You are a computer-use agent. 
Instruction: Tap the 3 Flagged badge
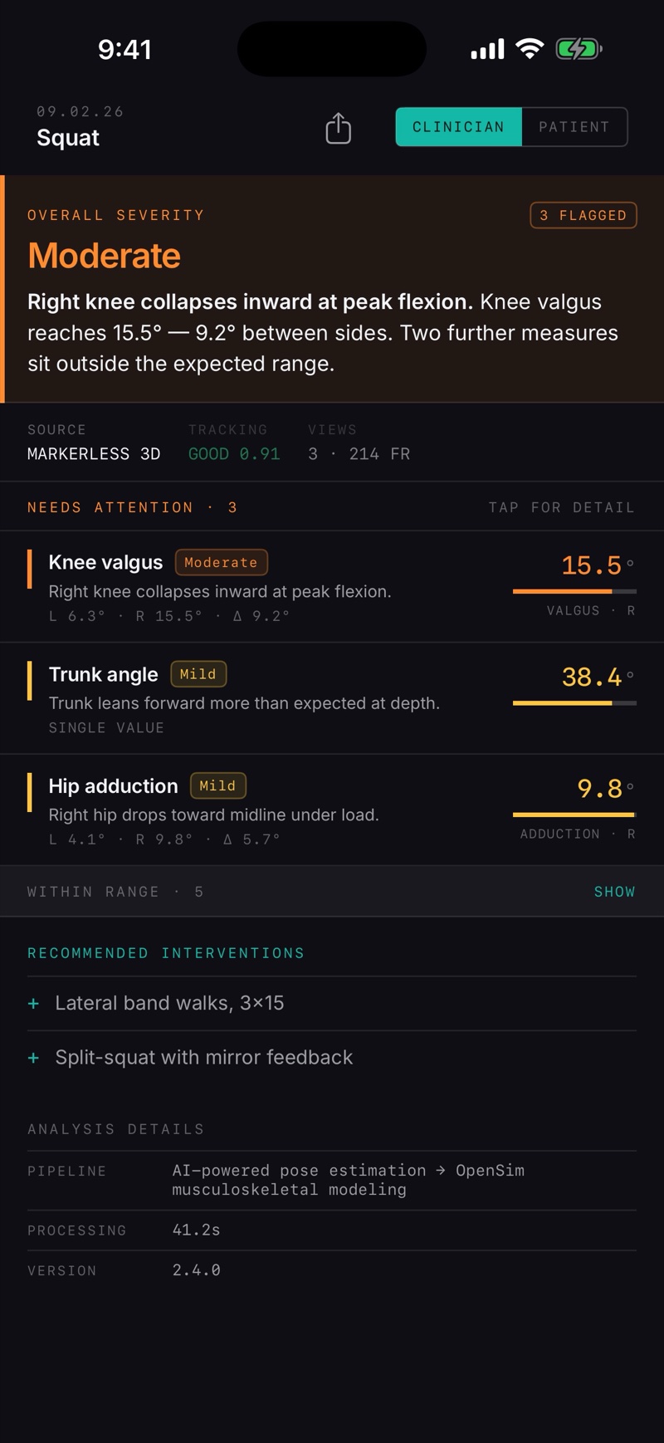(583, 215)
